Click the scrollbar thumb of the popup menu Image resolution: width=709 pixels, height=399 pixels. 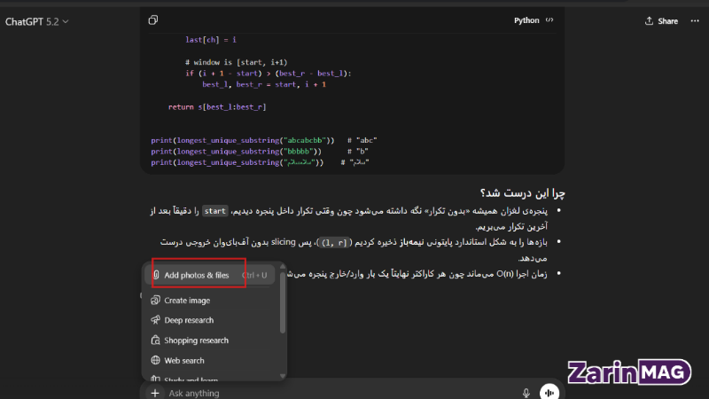click(x=283, y=302)
